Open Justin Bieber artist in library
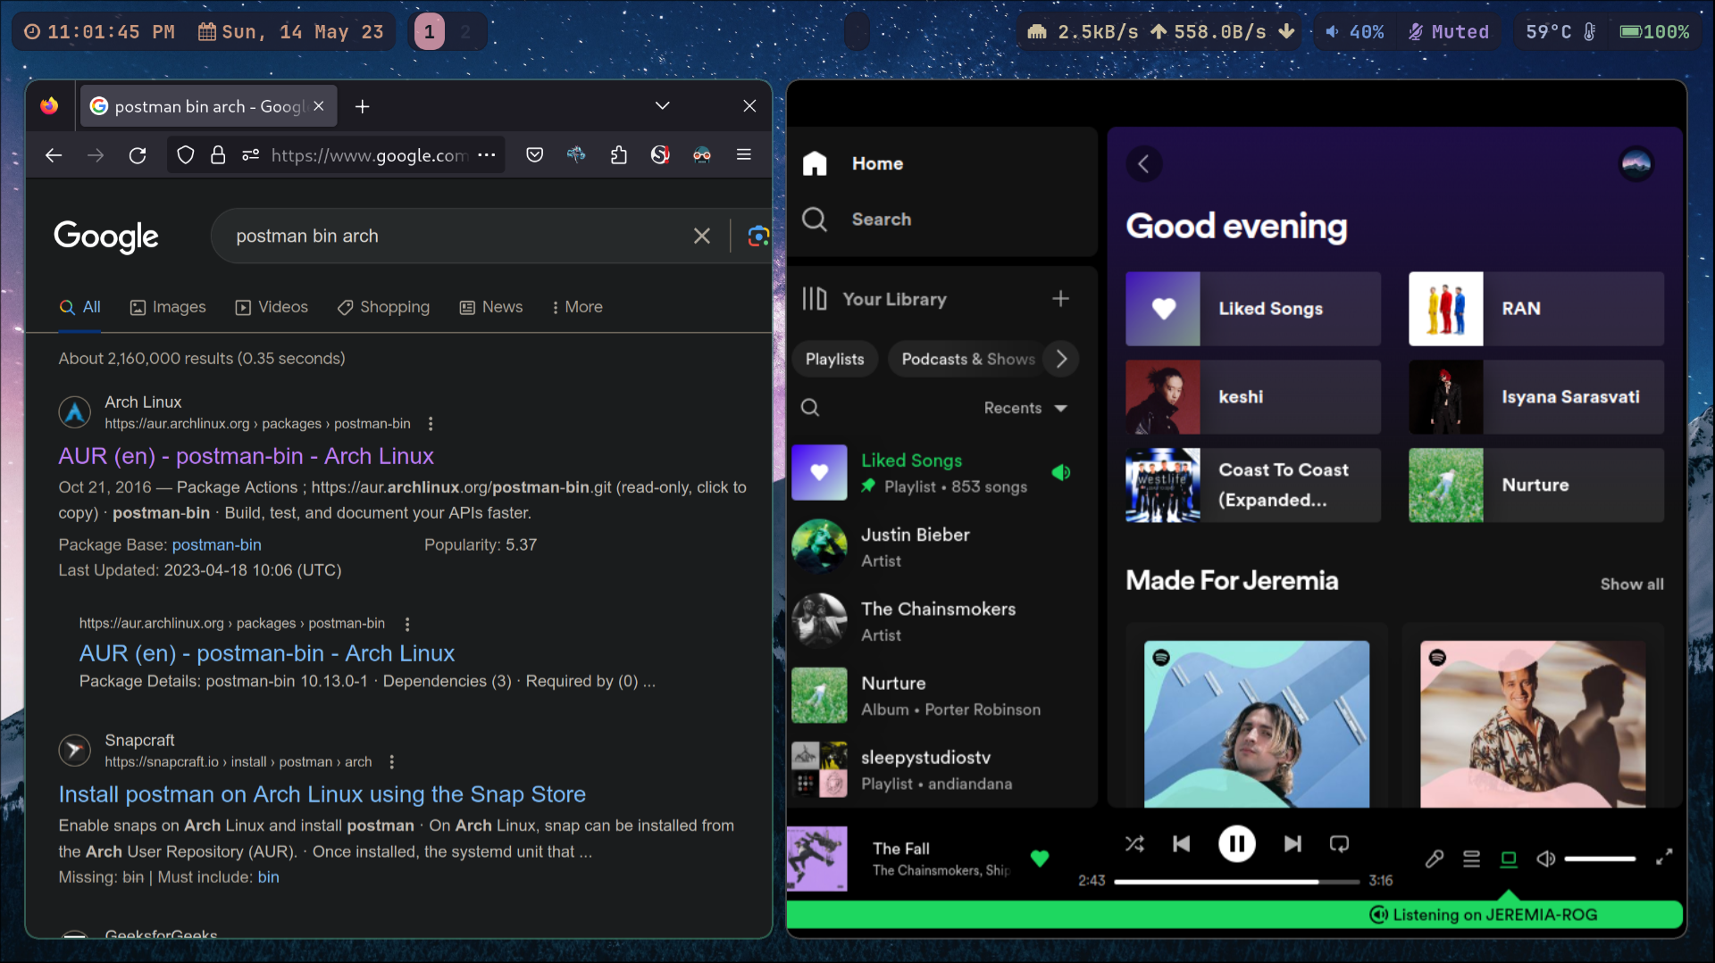 click(941, 547)
